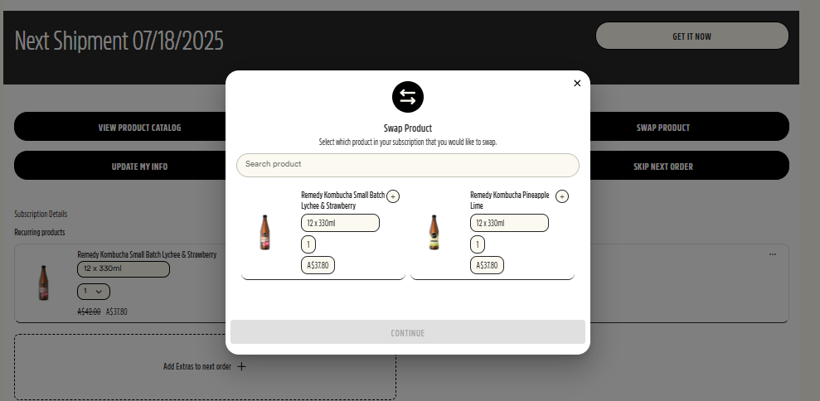
Task: Click quantity box for Lychee & Strawberry in dialog
Action: (x=308, y=244)
